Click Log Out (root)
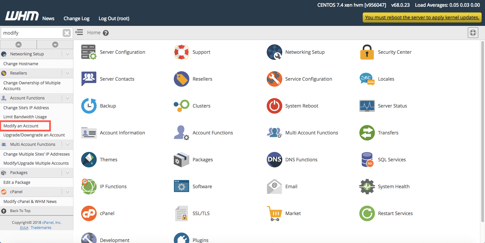The width and height of the screenshot is (485, 243). click(114, 18)
